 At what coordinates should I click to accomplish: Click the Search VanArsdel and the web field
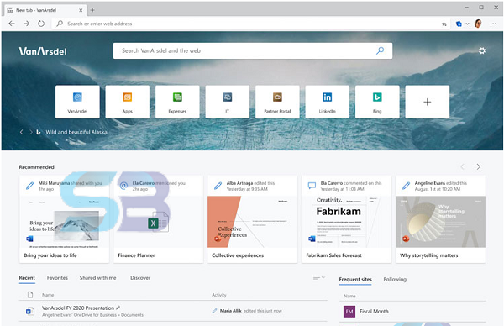253,50
